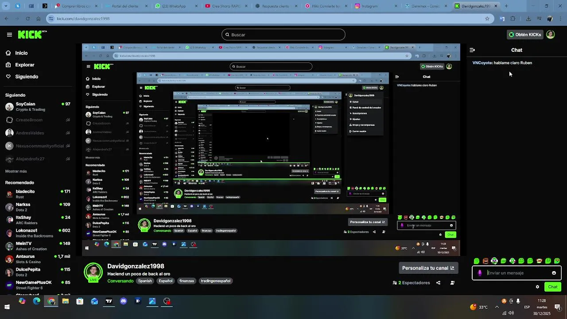Open Antaurus channel in recommended list
The height and width of the screenshot is (319, 567).
[x=37, y=259]
